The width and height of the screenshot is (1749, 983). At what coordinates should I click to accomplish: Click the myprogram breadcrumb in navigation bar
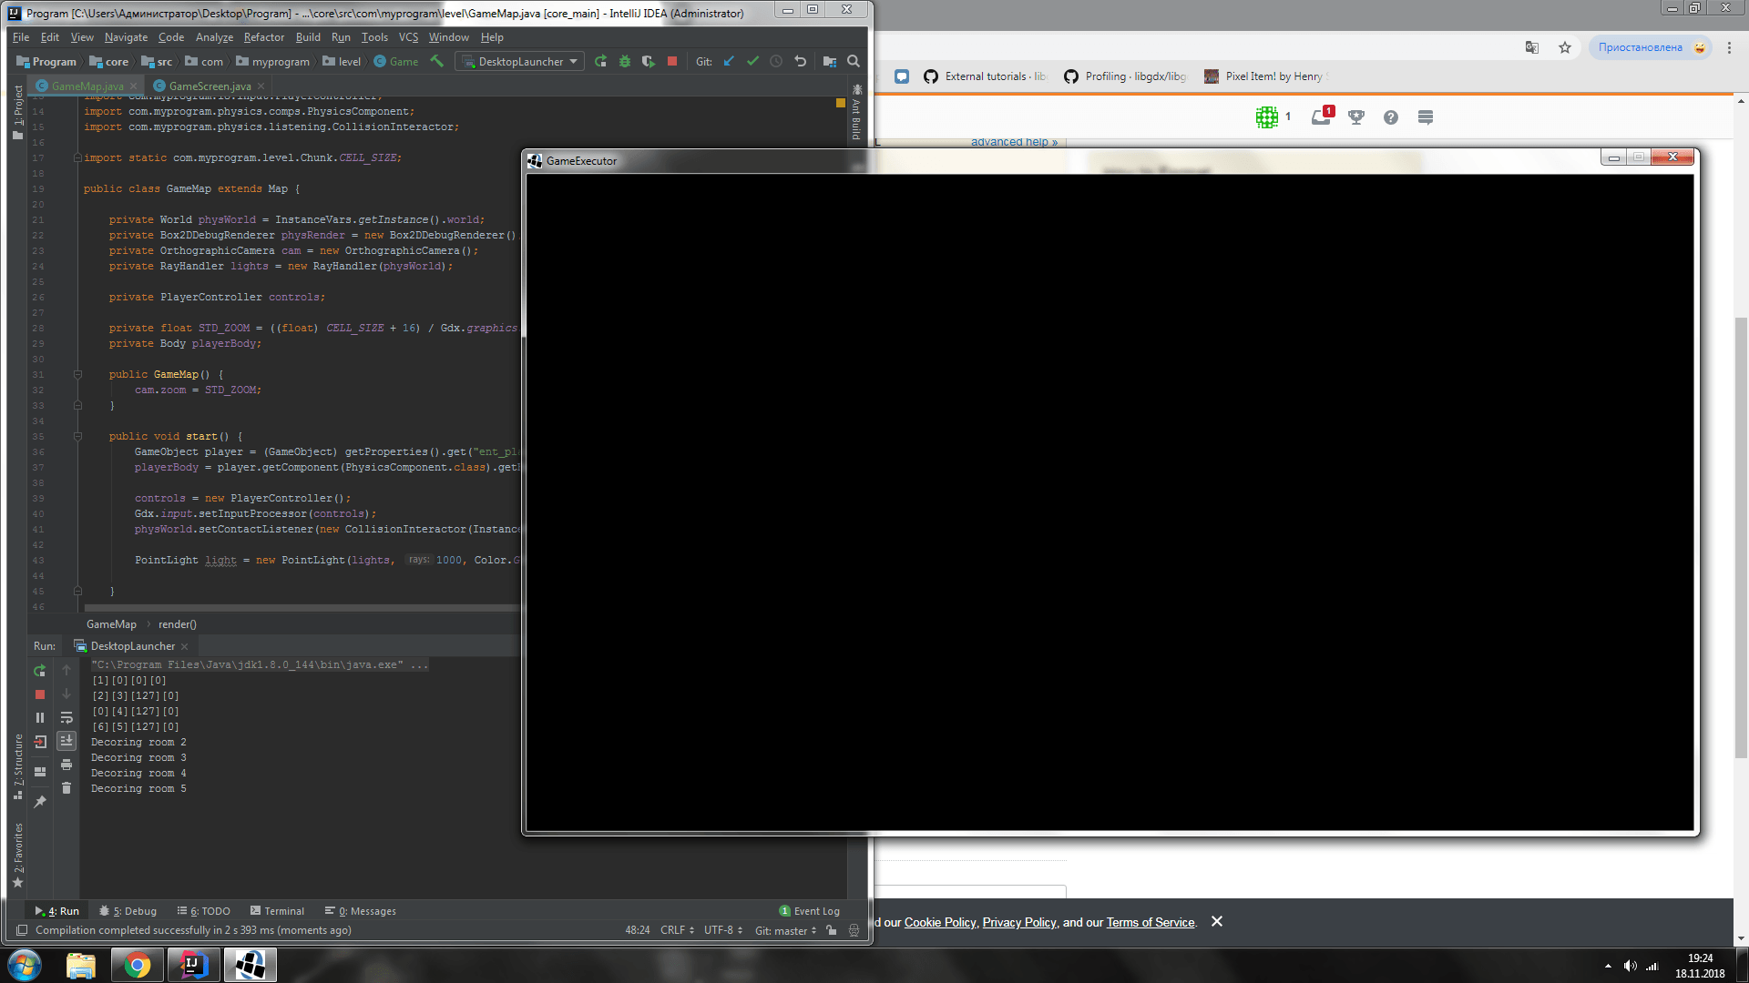point(273,61)
